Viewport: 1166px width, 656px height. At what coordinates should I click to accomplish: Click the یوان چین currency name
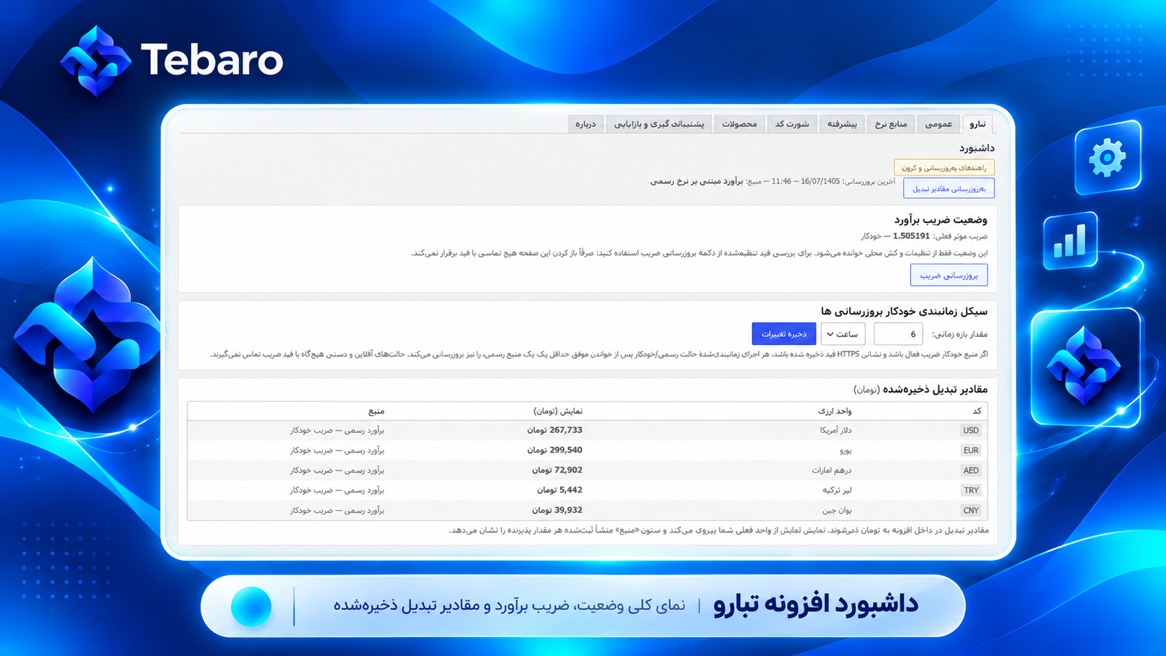coord(837,510)
